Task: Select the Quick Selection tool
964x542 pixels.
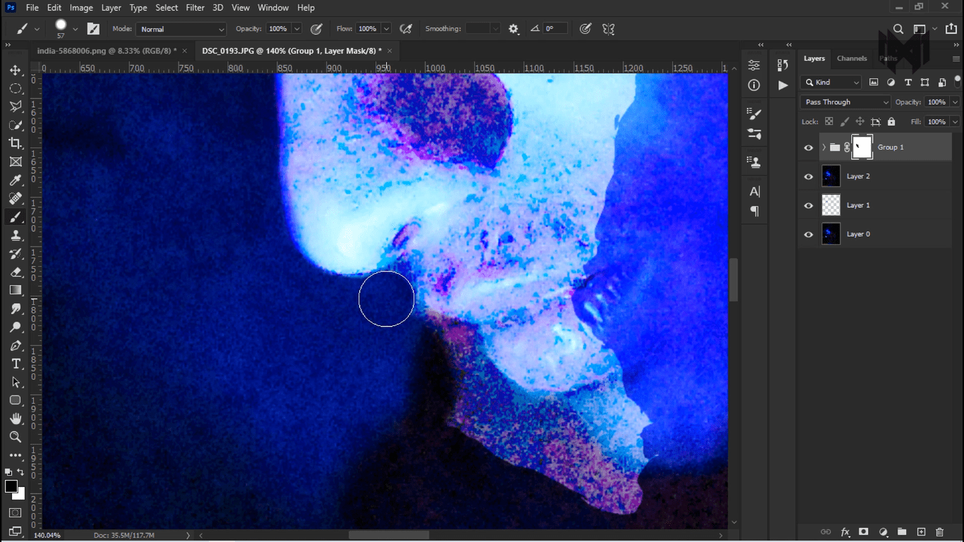Action: 15,125
